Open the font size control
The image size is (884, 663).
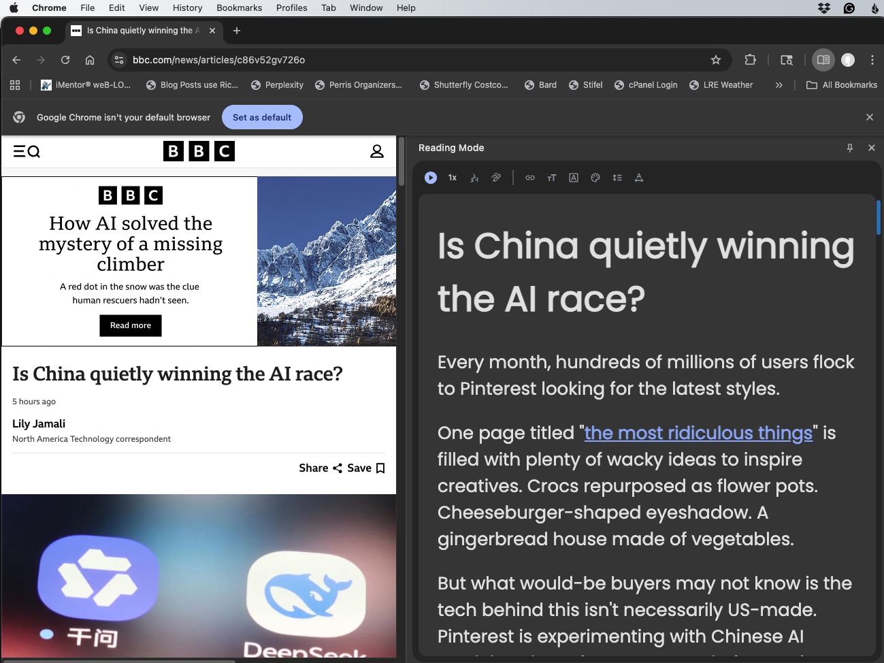pyautogui.click(x=552, y=178)
